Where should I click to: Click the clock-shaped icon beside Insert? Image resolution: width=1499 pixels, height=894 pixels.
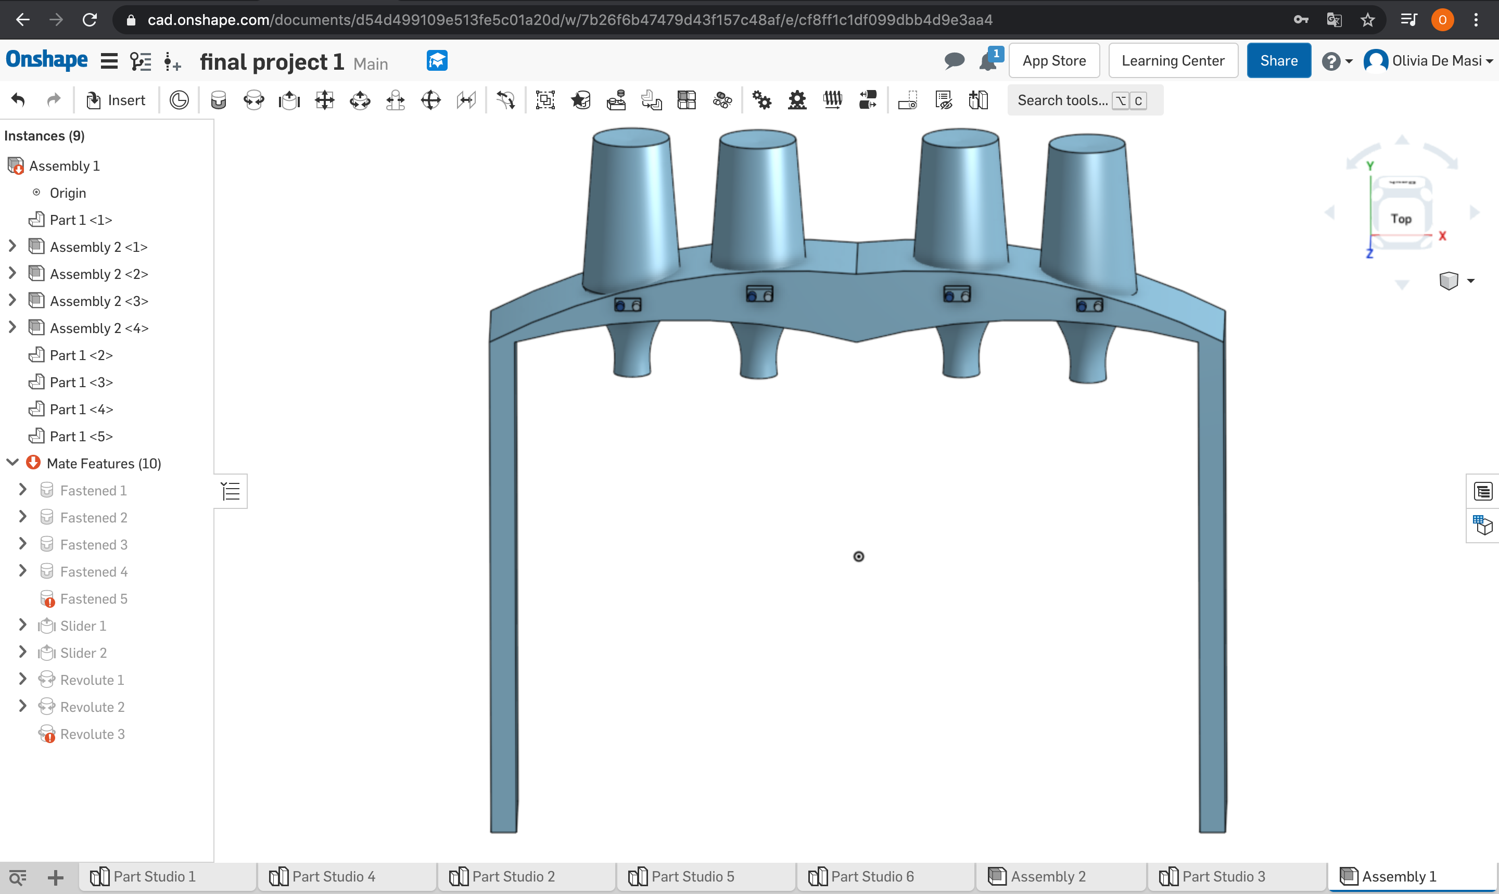coord(179,100)
